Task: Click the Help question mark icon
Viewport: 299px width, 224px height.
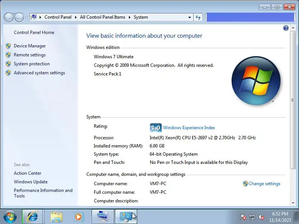Action: (x=286, y=28)
